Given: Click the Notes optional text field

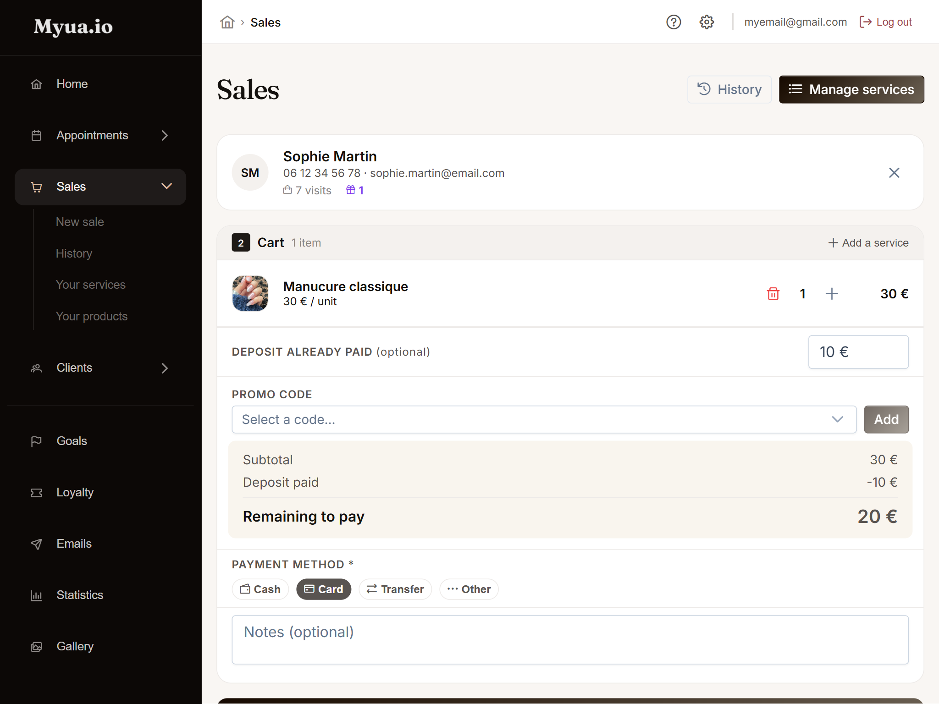Looking at the screenshot, I should 570,640.
